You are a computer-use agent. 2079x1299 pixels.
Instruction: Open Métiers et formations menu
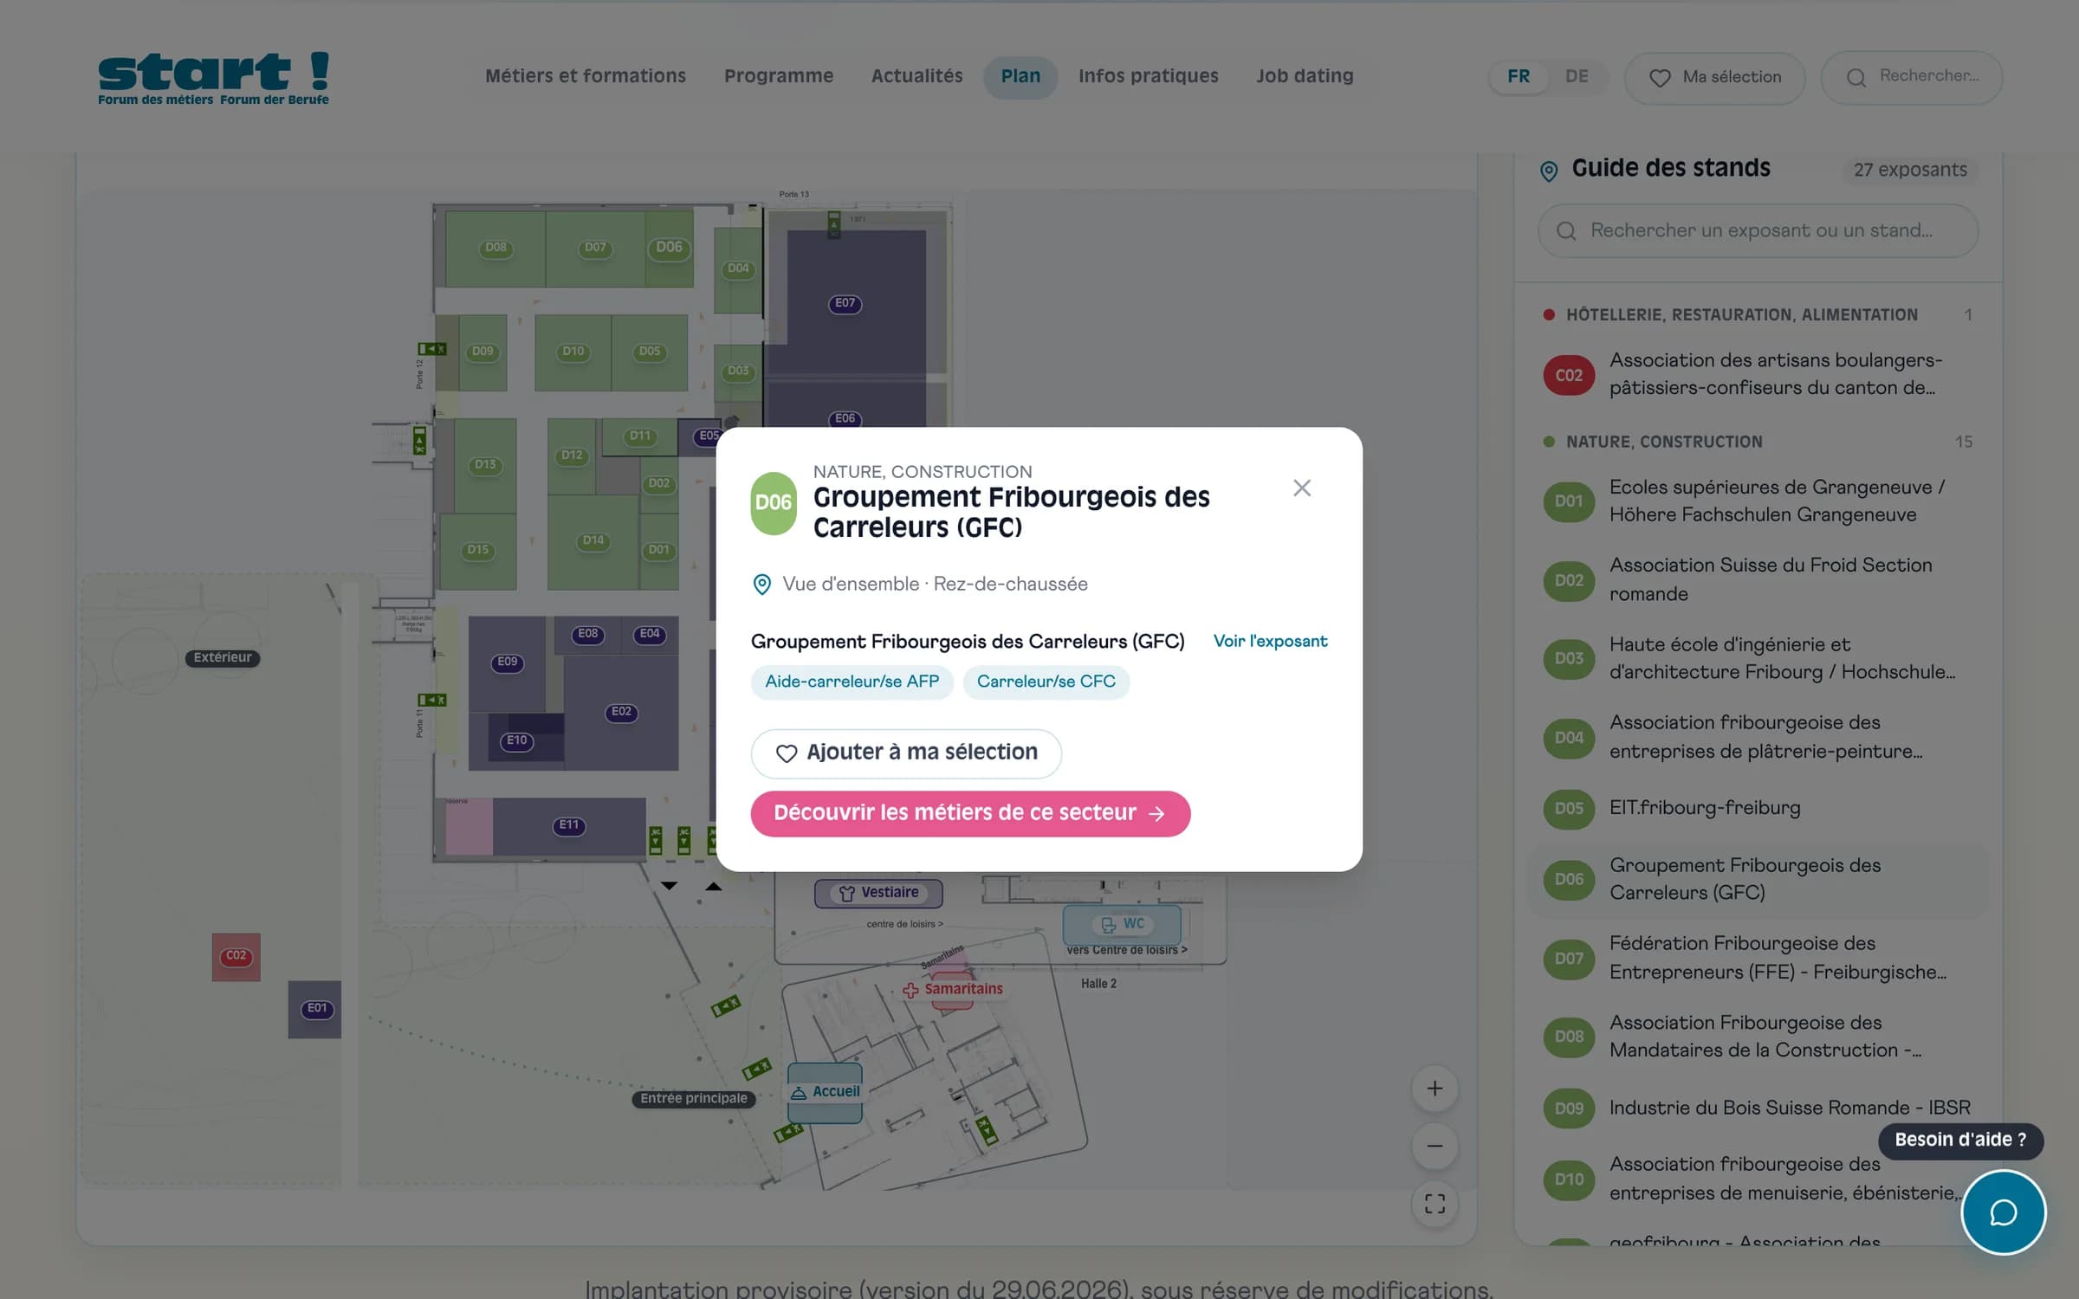(586, 76)
